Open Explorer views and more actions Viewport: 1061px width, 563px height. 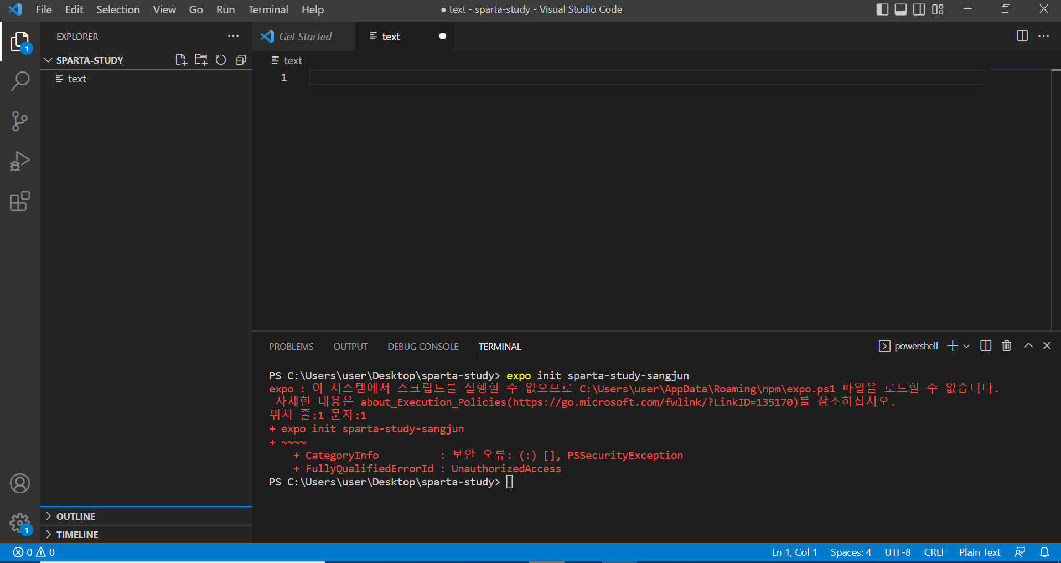[234, 37]
